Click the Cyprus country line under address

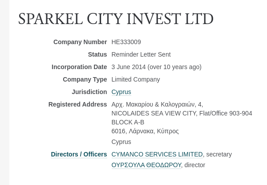121,142
